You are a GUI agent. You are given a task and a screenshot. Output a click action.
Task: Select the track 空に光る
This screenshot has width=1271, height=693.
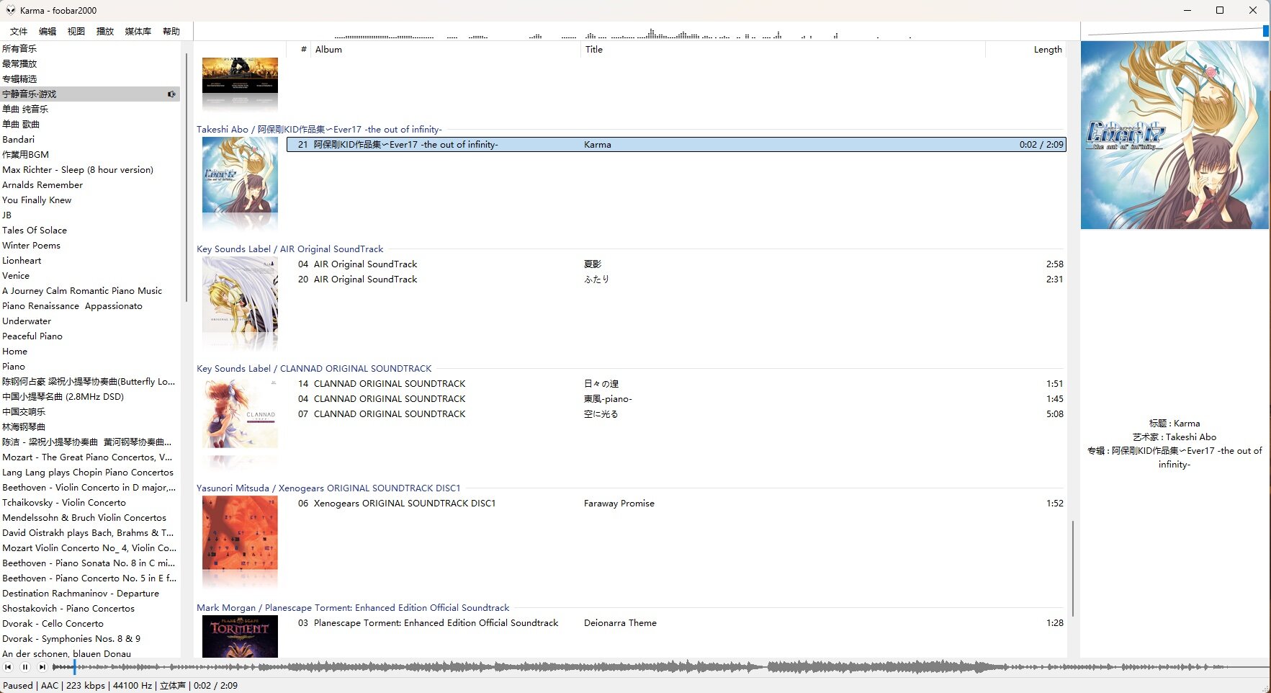point(676,414)
